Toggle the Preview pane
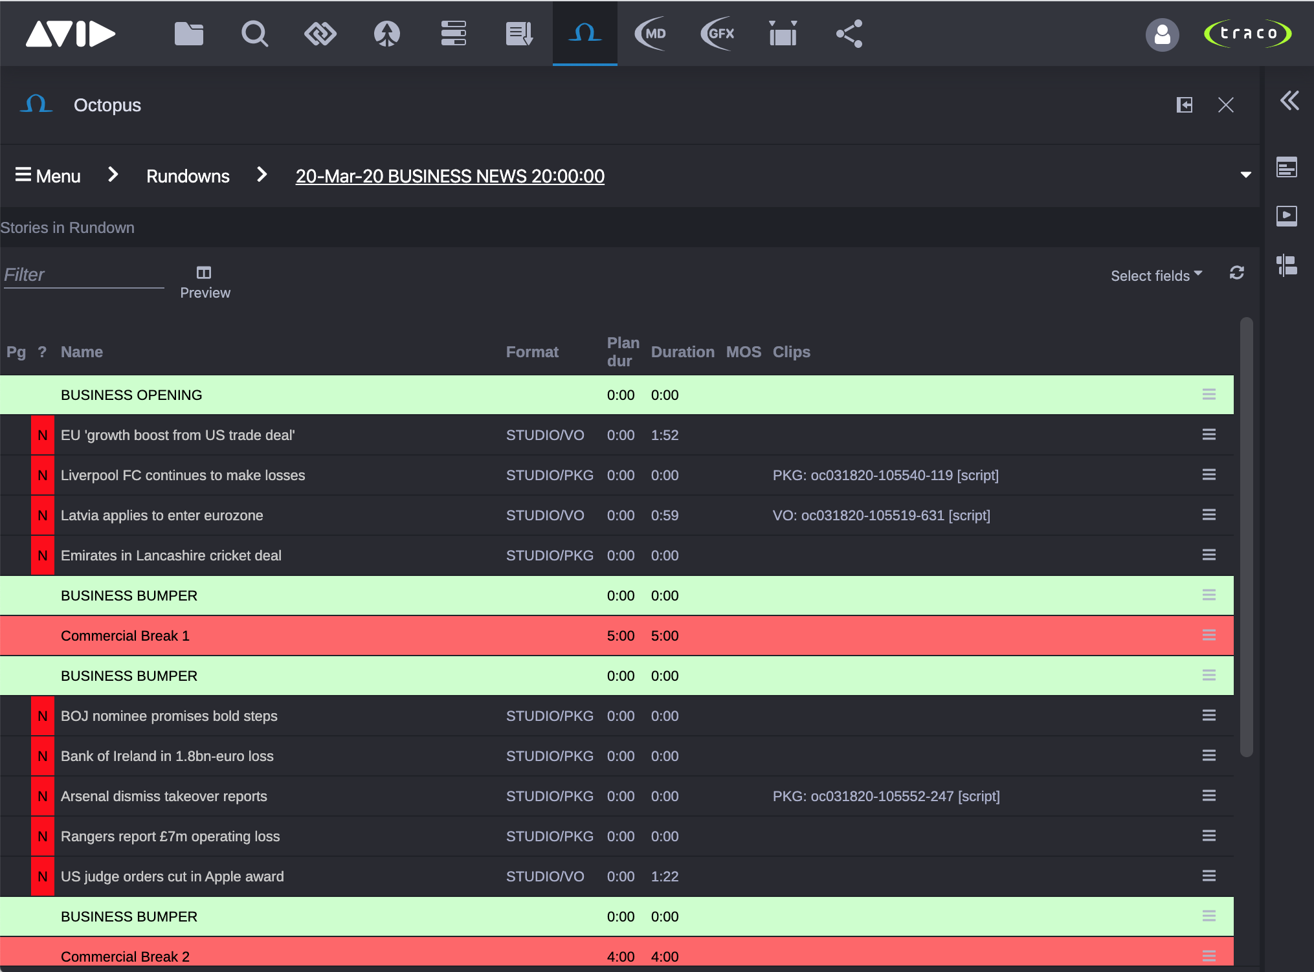1314x972 pixels. pyautogui.click(x=205, y=282)
